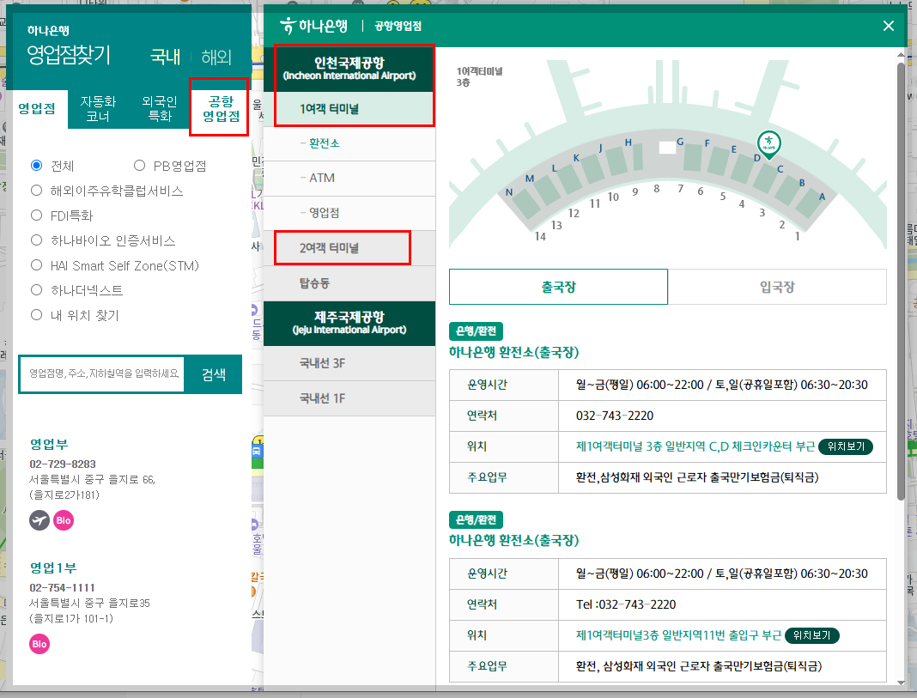917x698 pixels.
Task: Select the PB영업점 radio button
Action: pyautogui.click(x=139, y=166)
